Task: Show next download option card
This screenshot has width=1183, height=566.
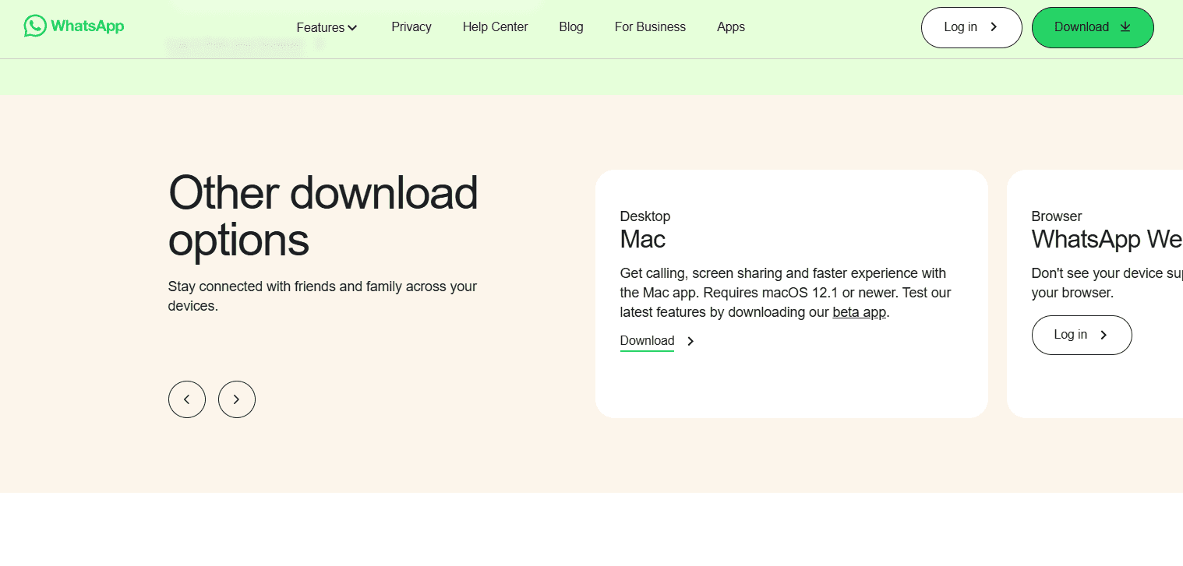Action: [x=237, y=399]
